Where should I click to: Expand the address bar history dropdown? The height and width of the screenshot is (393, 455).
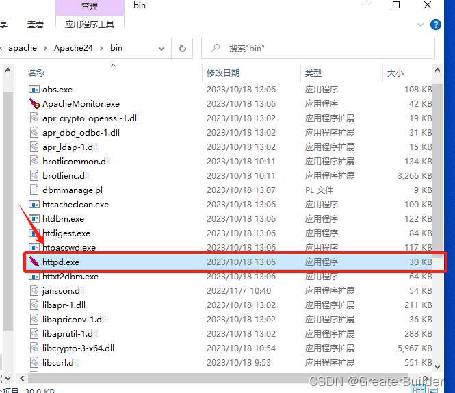pos(162,48)
